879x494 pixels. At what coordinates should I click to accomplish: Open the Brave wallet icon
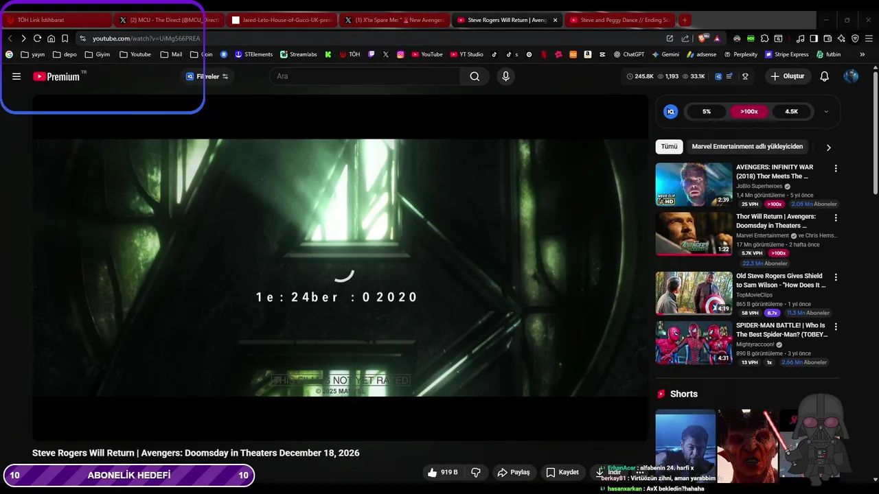pyautogui.click(x=827, y=38)
